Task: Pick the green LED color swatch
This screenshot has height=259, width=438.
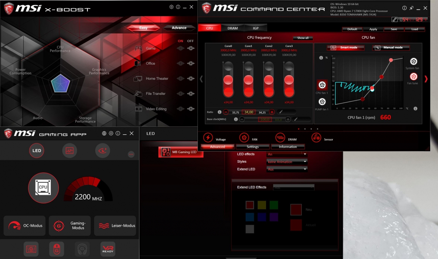Action: pyautogui.click(x=274, y=205)
